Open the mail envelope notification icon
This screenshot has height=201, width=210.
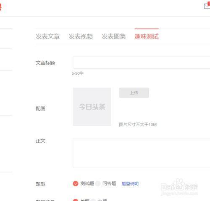coord(207,6)
